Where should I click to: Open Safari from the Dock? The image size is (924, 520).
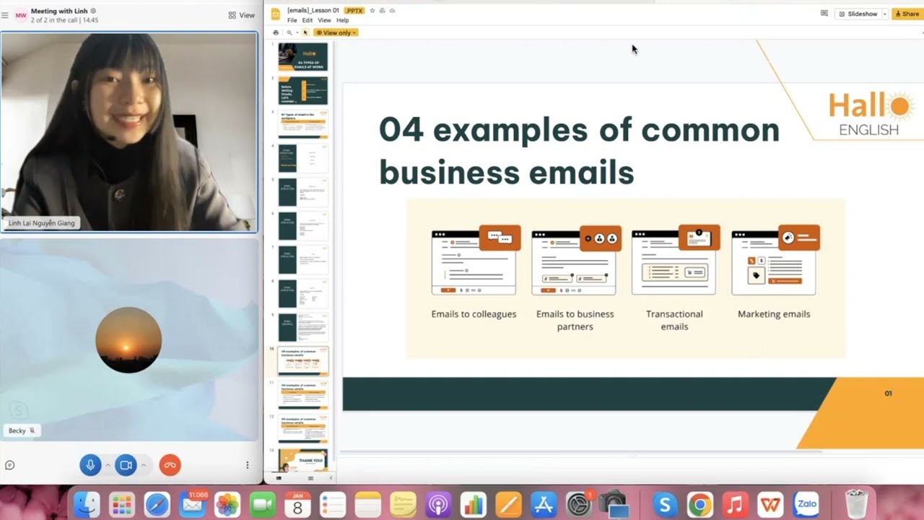pyautogui.click(x=157, y=505)
